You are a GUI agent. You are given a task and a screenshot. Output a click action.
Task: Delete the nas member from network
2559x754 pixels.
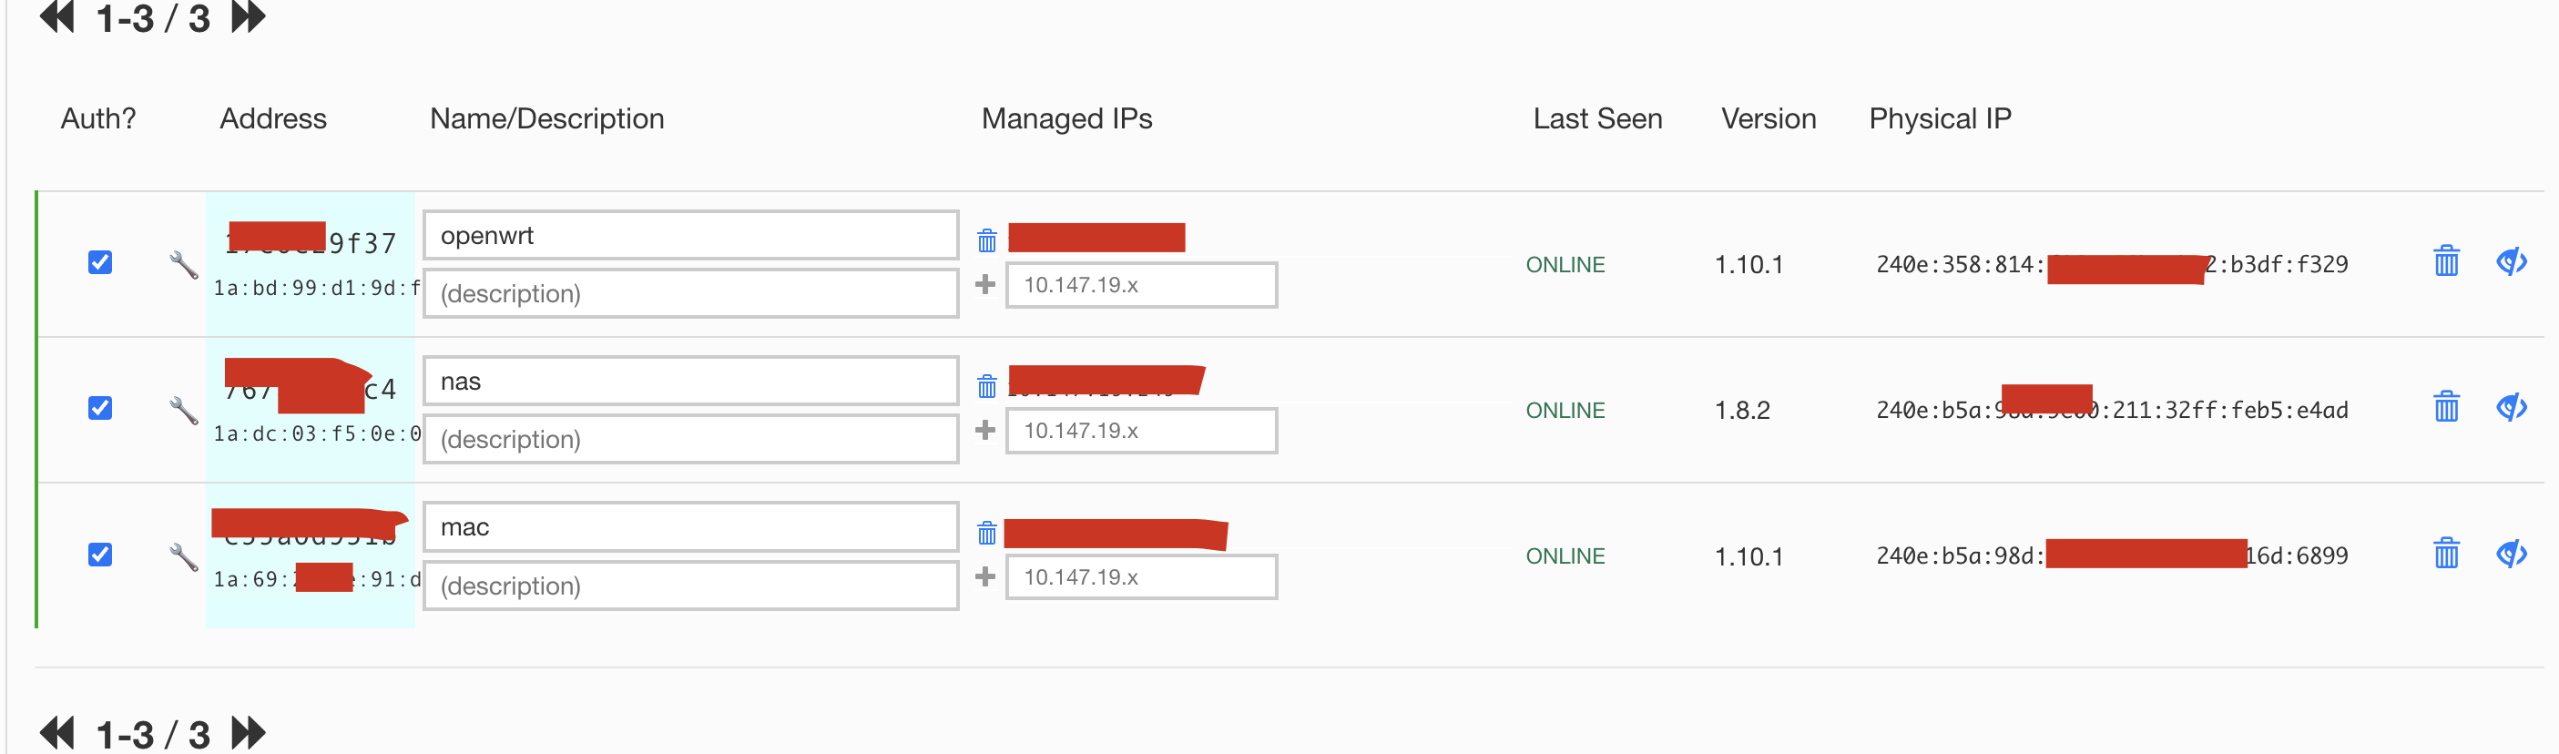pos(2446,407)
